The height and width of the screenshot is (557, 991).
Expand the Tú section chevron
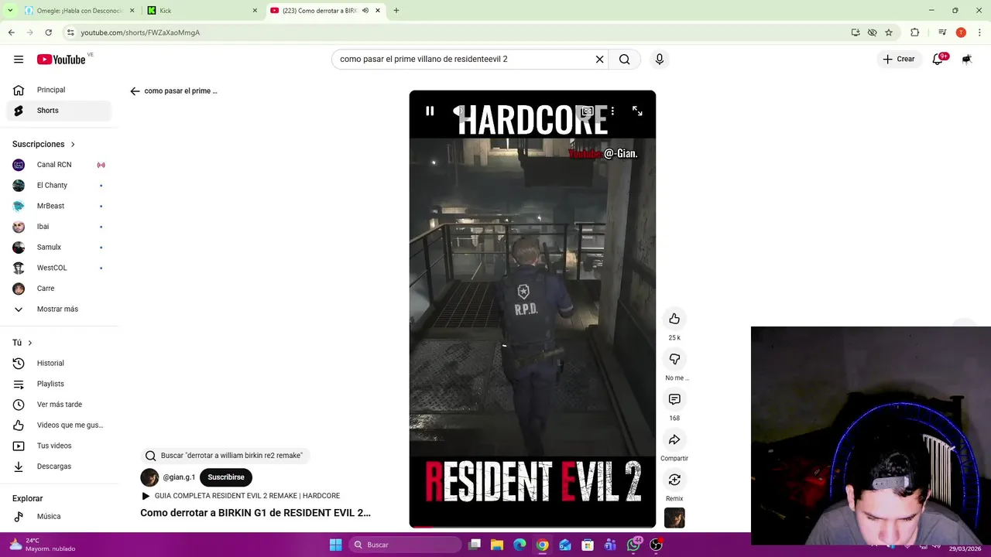30,343
